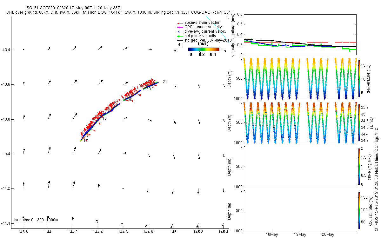Viewport: 381px width, 238px height.
Task: Click the '144.8' longitude tick label
Action: pyautogui.click(x=148, y=232)
